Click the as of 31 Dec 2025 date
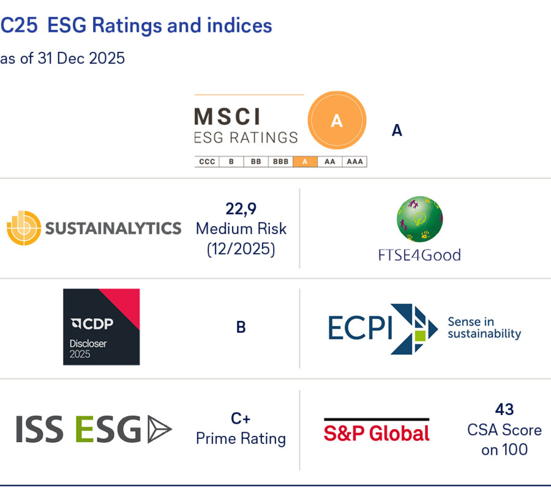The image size is (551, 494). pyautogui.click(x=62, y=59)
